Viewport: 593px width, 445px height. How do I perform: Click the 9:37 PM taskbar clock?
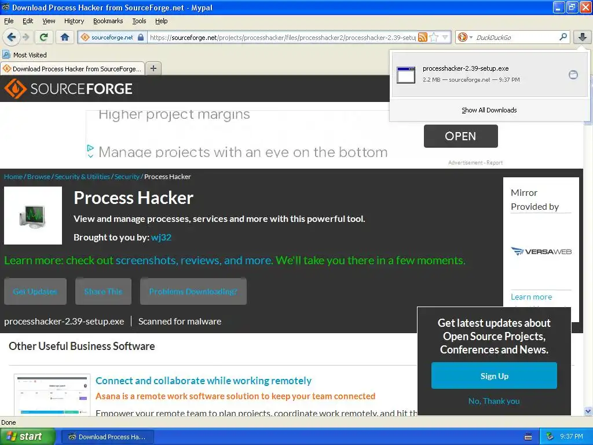coord(572,437)
